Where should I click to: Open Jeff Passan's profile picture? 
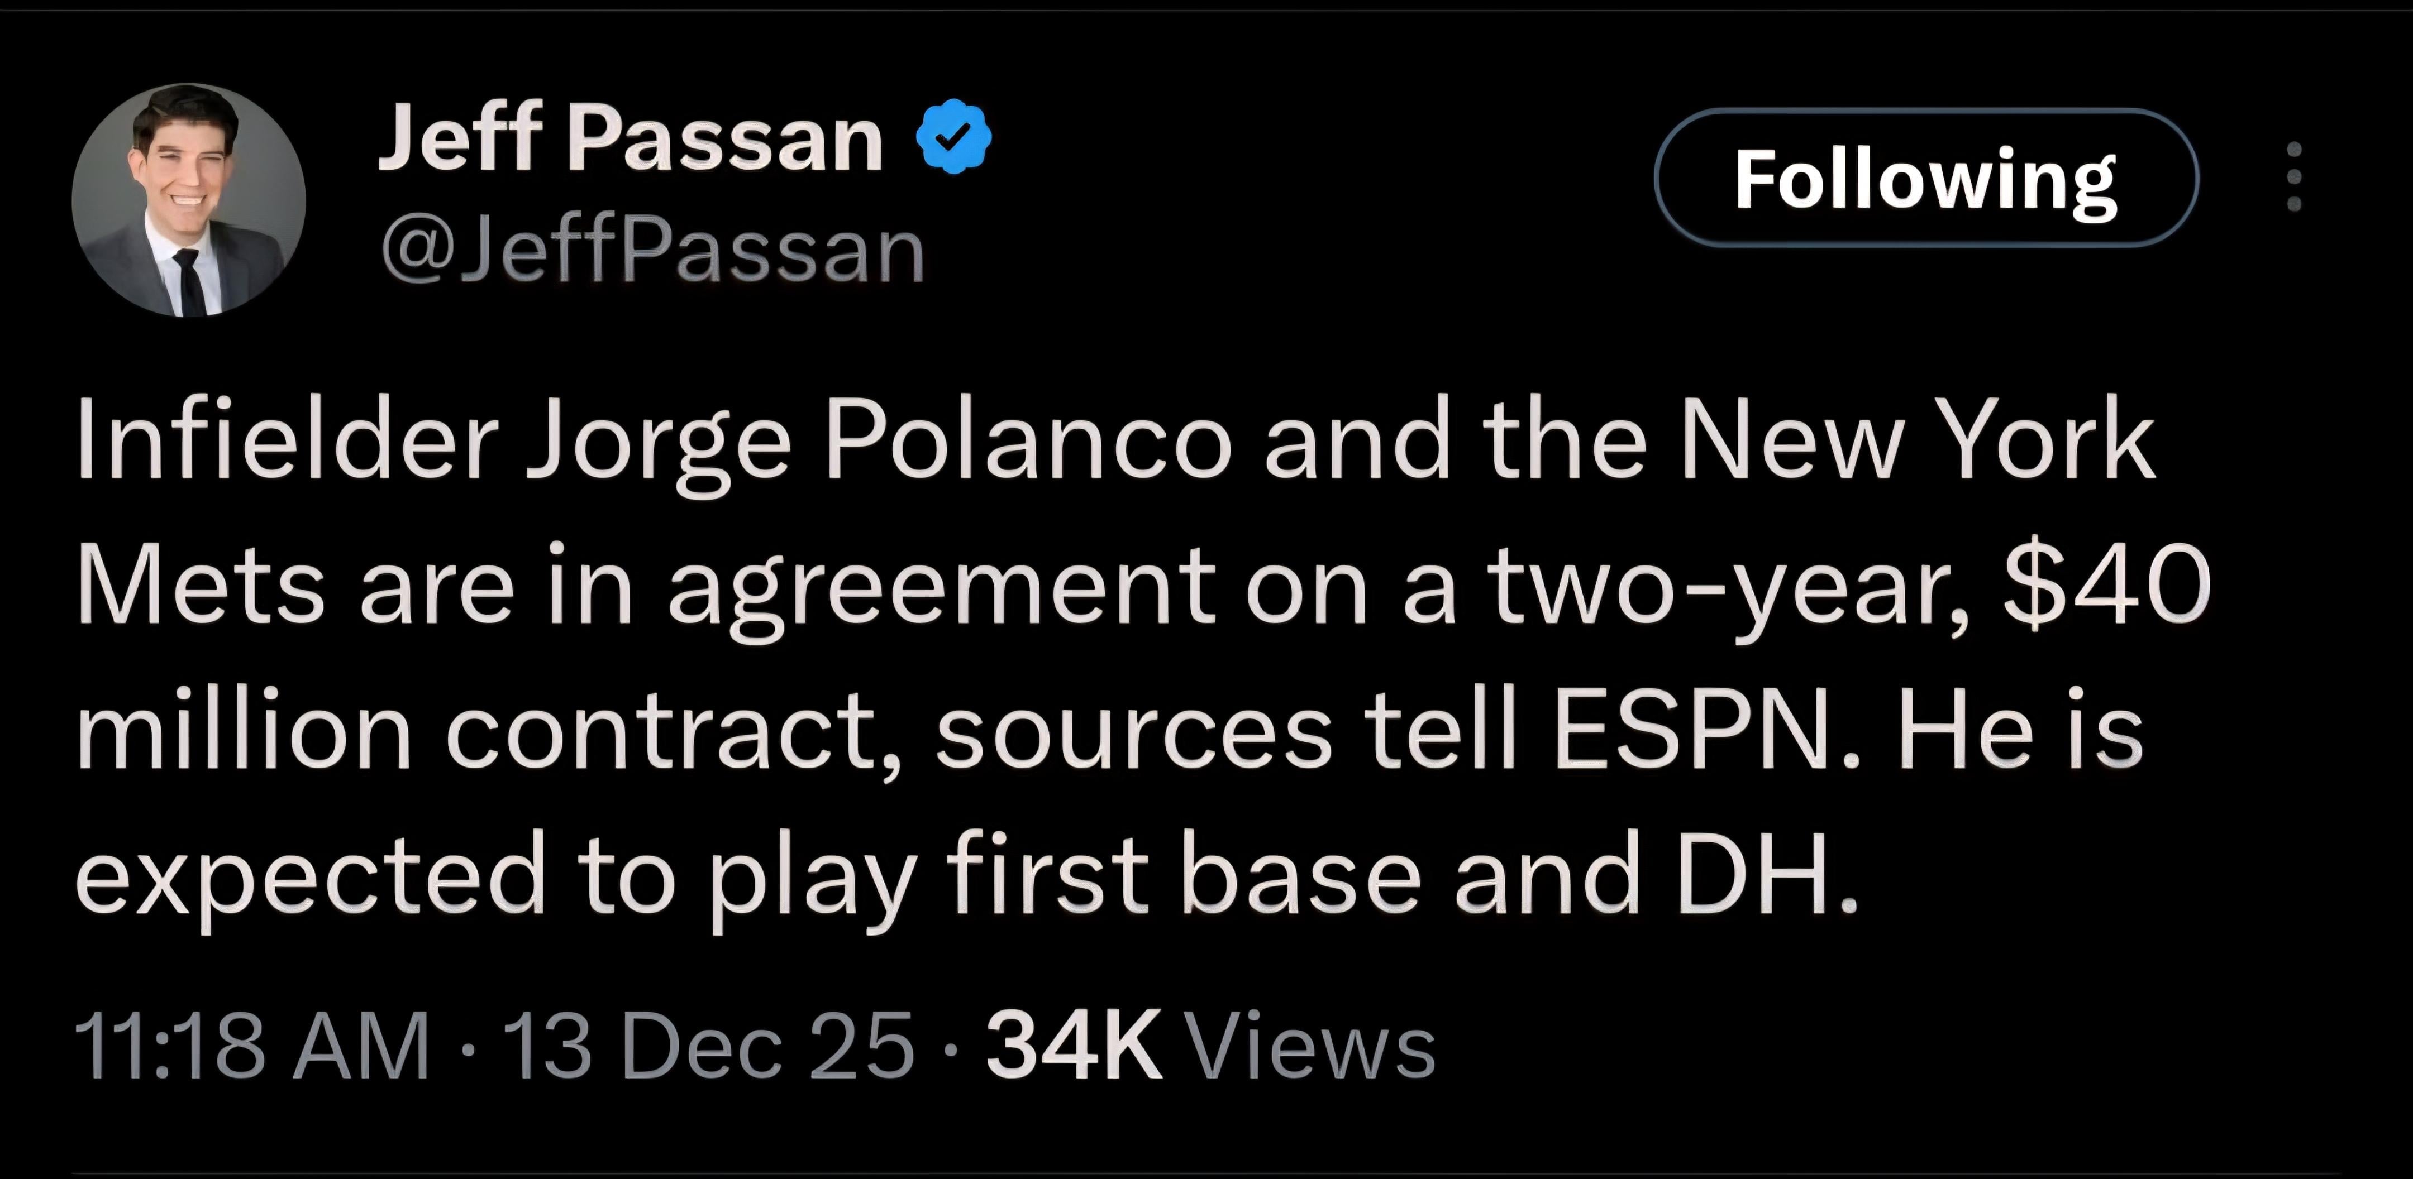[188, 200]
